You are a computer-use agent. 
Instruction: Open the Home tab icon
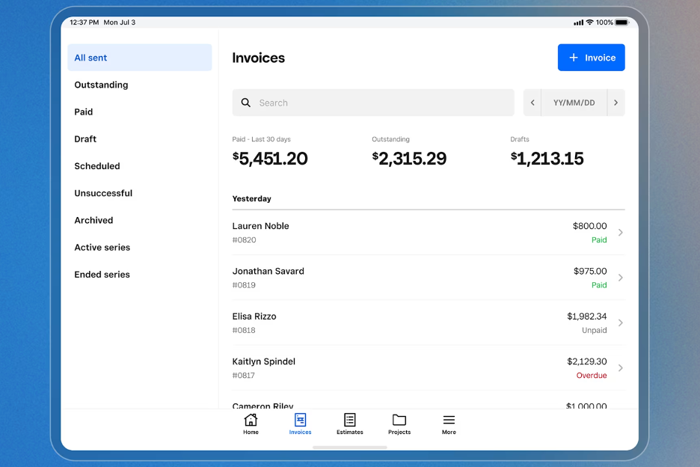pos(251,420)
